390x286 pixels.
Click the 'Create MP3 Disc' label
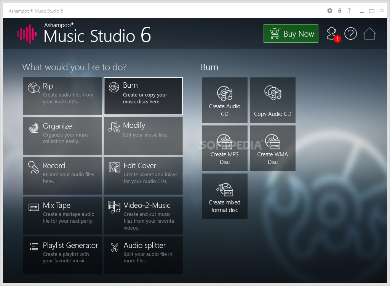coord(225,158)
